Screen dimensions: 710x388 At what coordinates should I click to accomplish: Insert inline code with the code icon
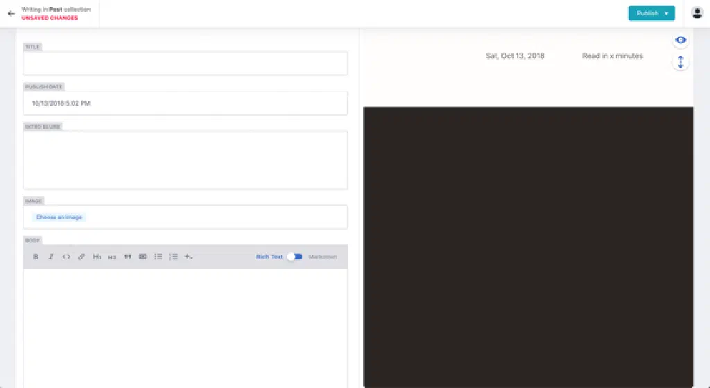click(x=66, y=256)
